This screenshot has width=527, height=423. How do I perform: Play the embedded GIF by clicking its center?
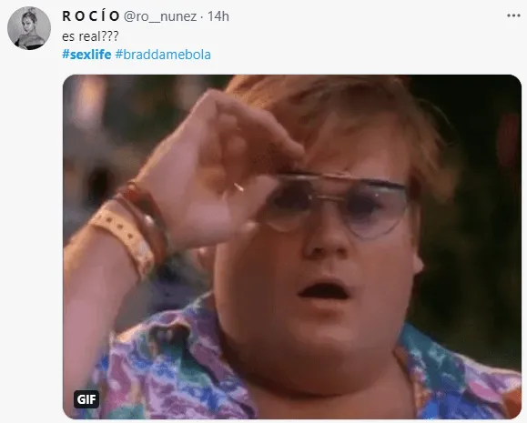click(x=292, y=247)
